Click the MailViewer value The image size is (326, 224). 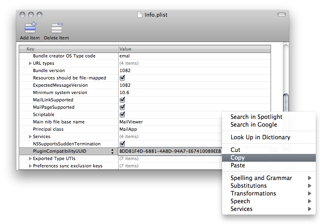click(131, 122)
